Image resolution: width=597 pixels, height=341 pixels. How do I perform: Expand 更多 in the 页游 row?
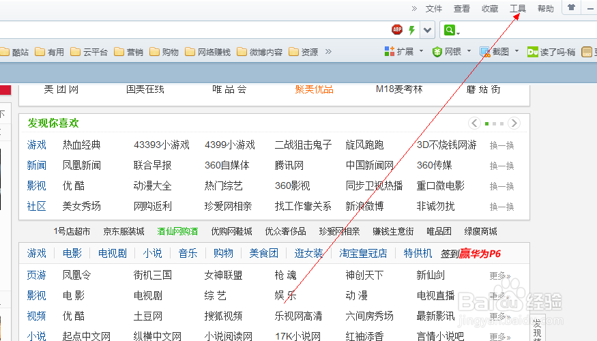(x=500, y=276)
